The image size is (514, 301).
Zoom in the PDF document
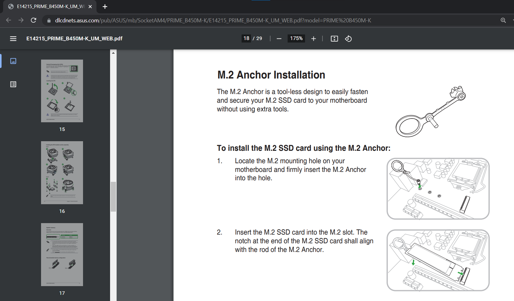click(313, 38)
